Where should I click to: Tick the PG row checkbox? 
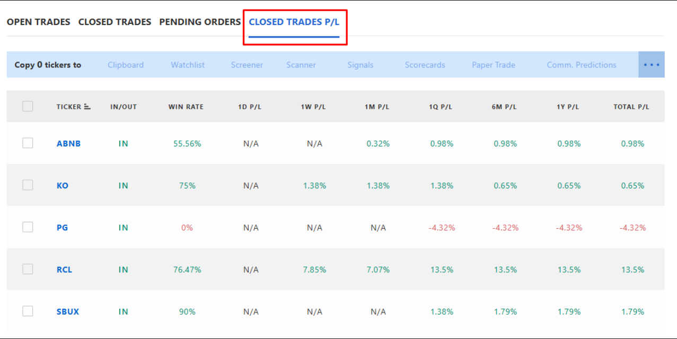tap(28, 227)
